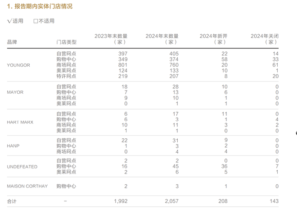Select the 2023年末数量 column header
297x214 pixels.
[x=111, y=39]
